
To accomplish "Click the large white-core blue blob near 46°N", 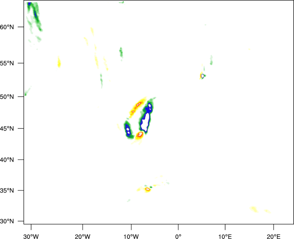I will tap(146, 122).
